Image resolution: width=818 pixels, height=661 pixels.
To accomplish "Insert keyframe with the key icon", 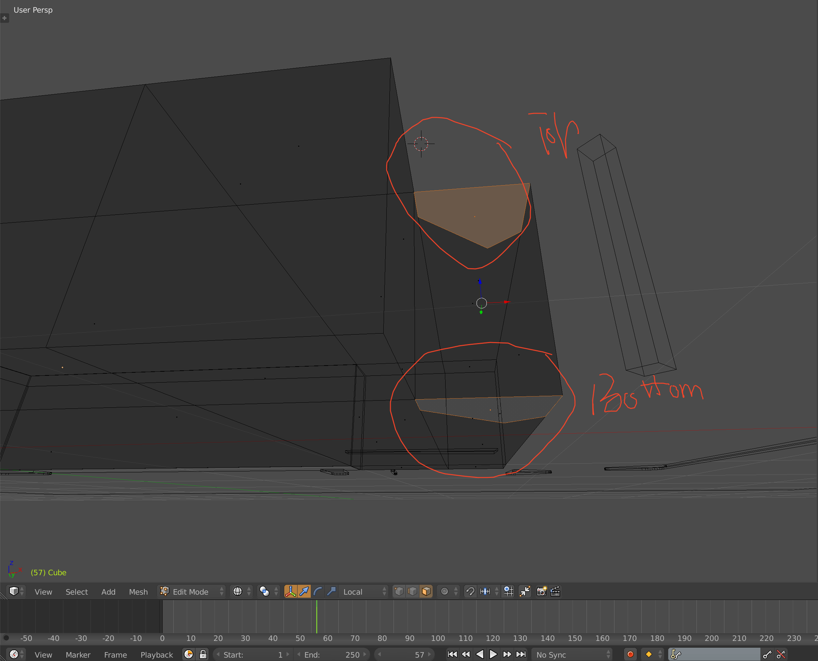I will [767, 654].
